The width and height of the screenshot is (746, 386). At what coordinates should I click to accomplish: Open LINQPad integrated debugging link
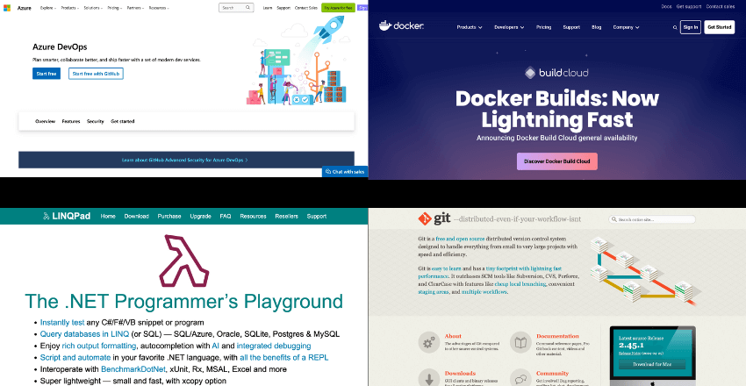(x=274, y=346)
